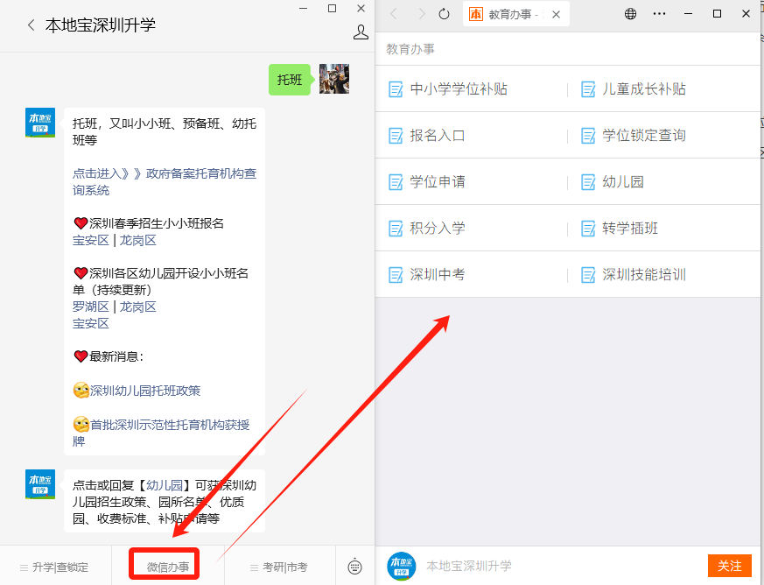
Task: Click document icon beside 报名入口
Action: (396, 136)
